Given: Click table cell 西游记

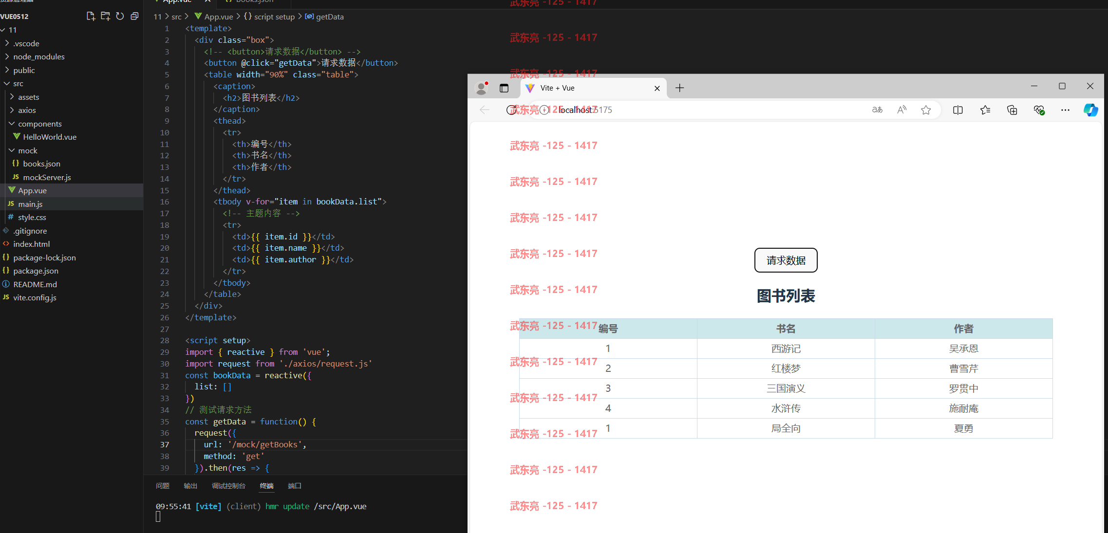Looking at the screenshot, I should [x=786, y=349].
